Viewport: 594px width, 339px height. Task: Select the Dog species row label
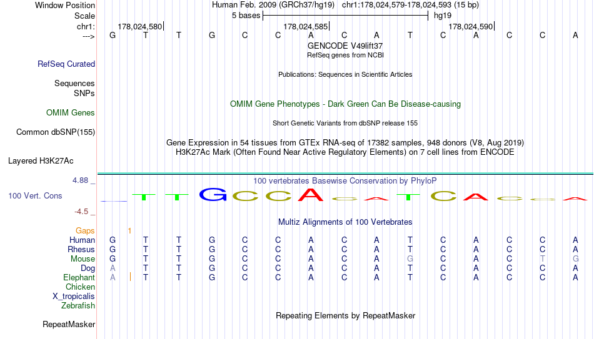coord(88,268)
